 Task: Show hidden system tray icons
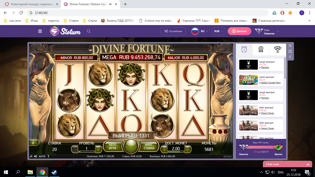coord(261,172)
